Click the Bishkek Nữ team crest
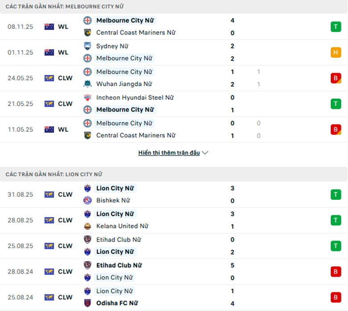 (x=87, y=200)
